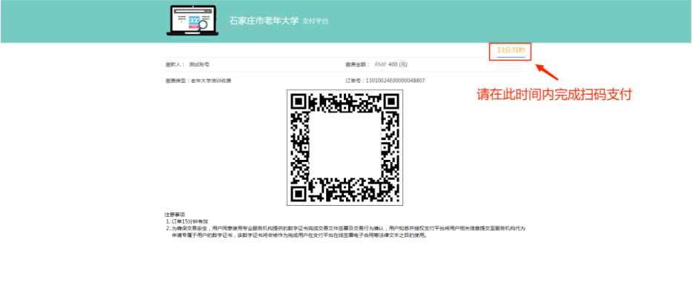Click the 注意事项 heading
Screen dimensions: 692x302
pyautogui.click(x=174, y=214)
